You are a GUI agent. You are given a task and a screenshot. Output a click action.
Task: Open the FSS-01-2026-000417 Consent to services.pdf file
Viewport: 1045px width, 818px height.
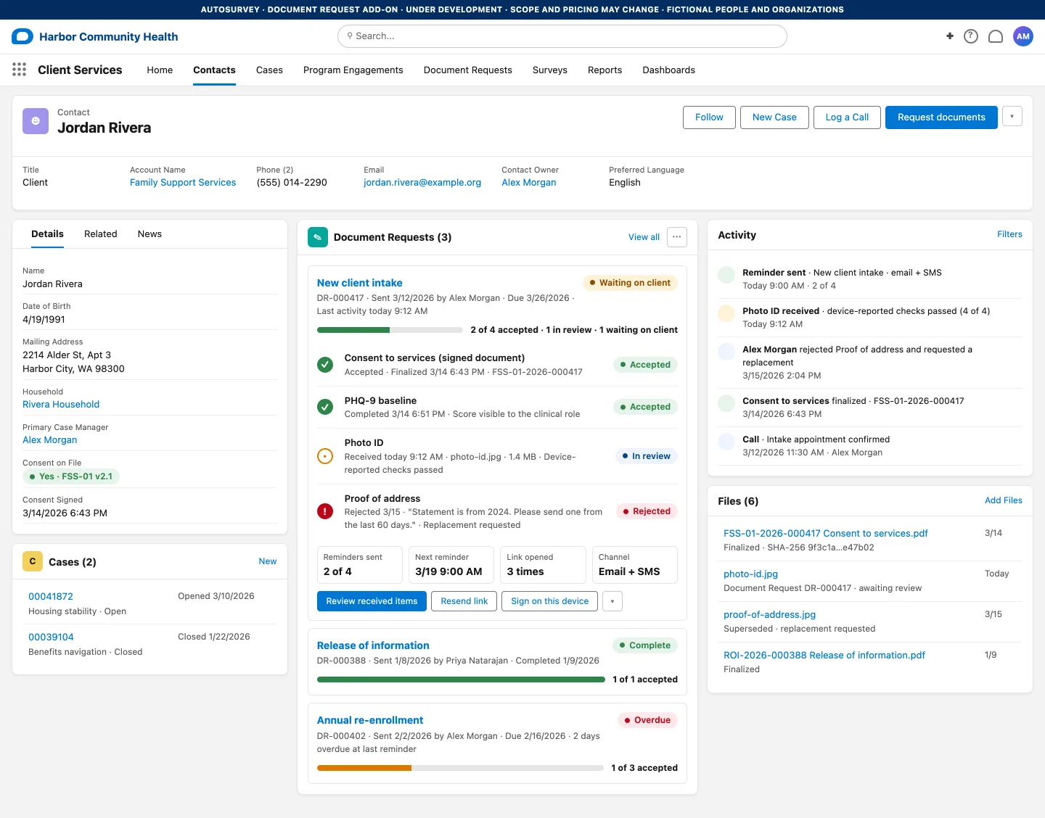coord(826,533)
